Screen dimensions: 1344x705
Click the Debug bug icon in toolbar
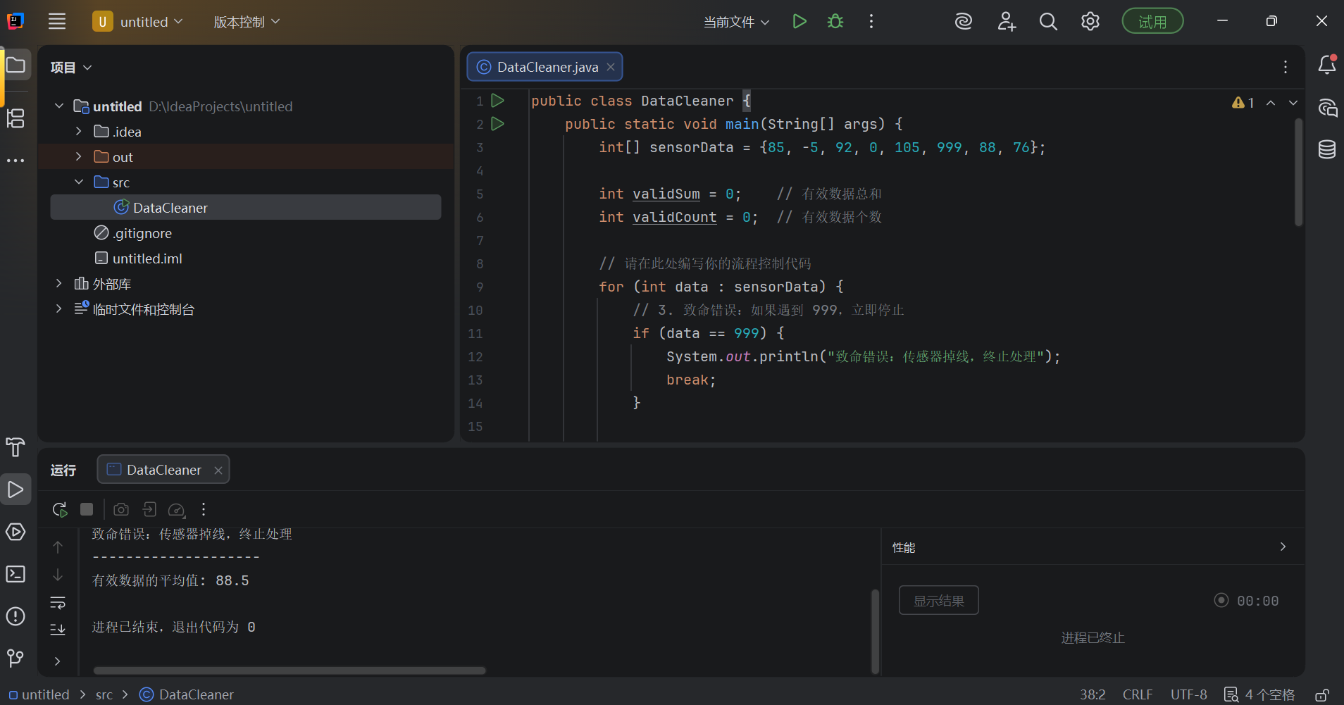coord(835,22)
